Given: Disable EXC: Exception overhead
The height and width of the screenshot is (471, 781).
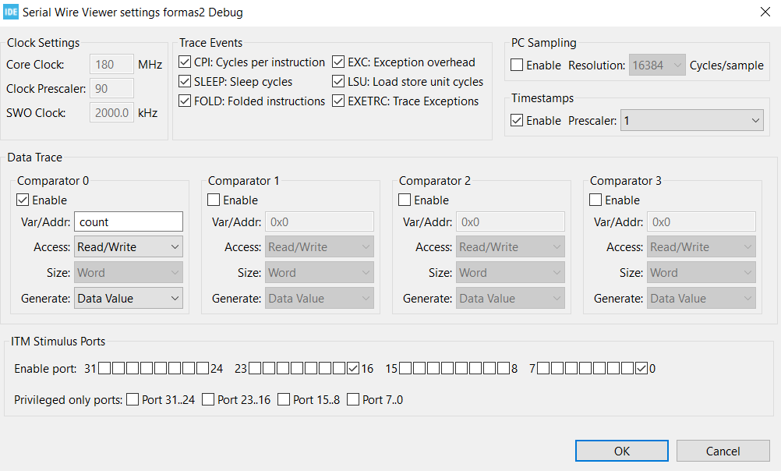Looking at the screenshot, I should click(x=338, y=62).
